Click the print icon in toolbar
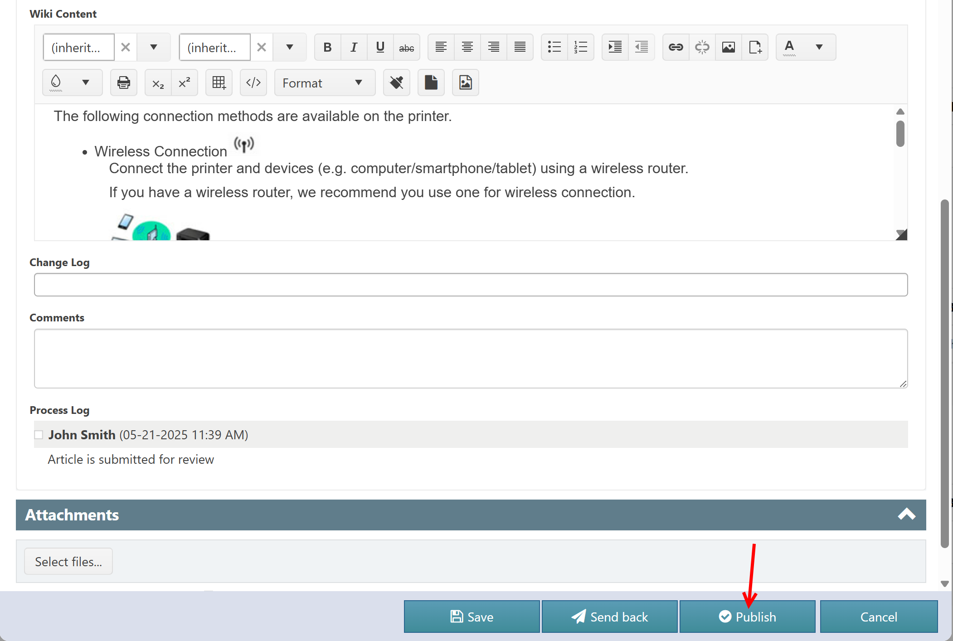This screenshot has width=953, height=641. tap(123, 83)
